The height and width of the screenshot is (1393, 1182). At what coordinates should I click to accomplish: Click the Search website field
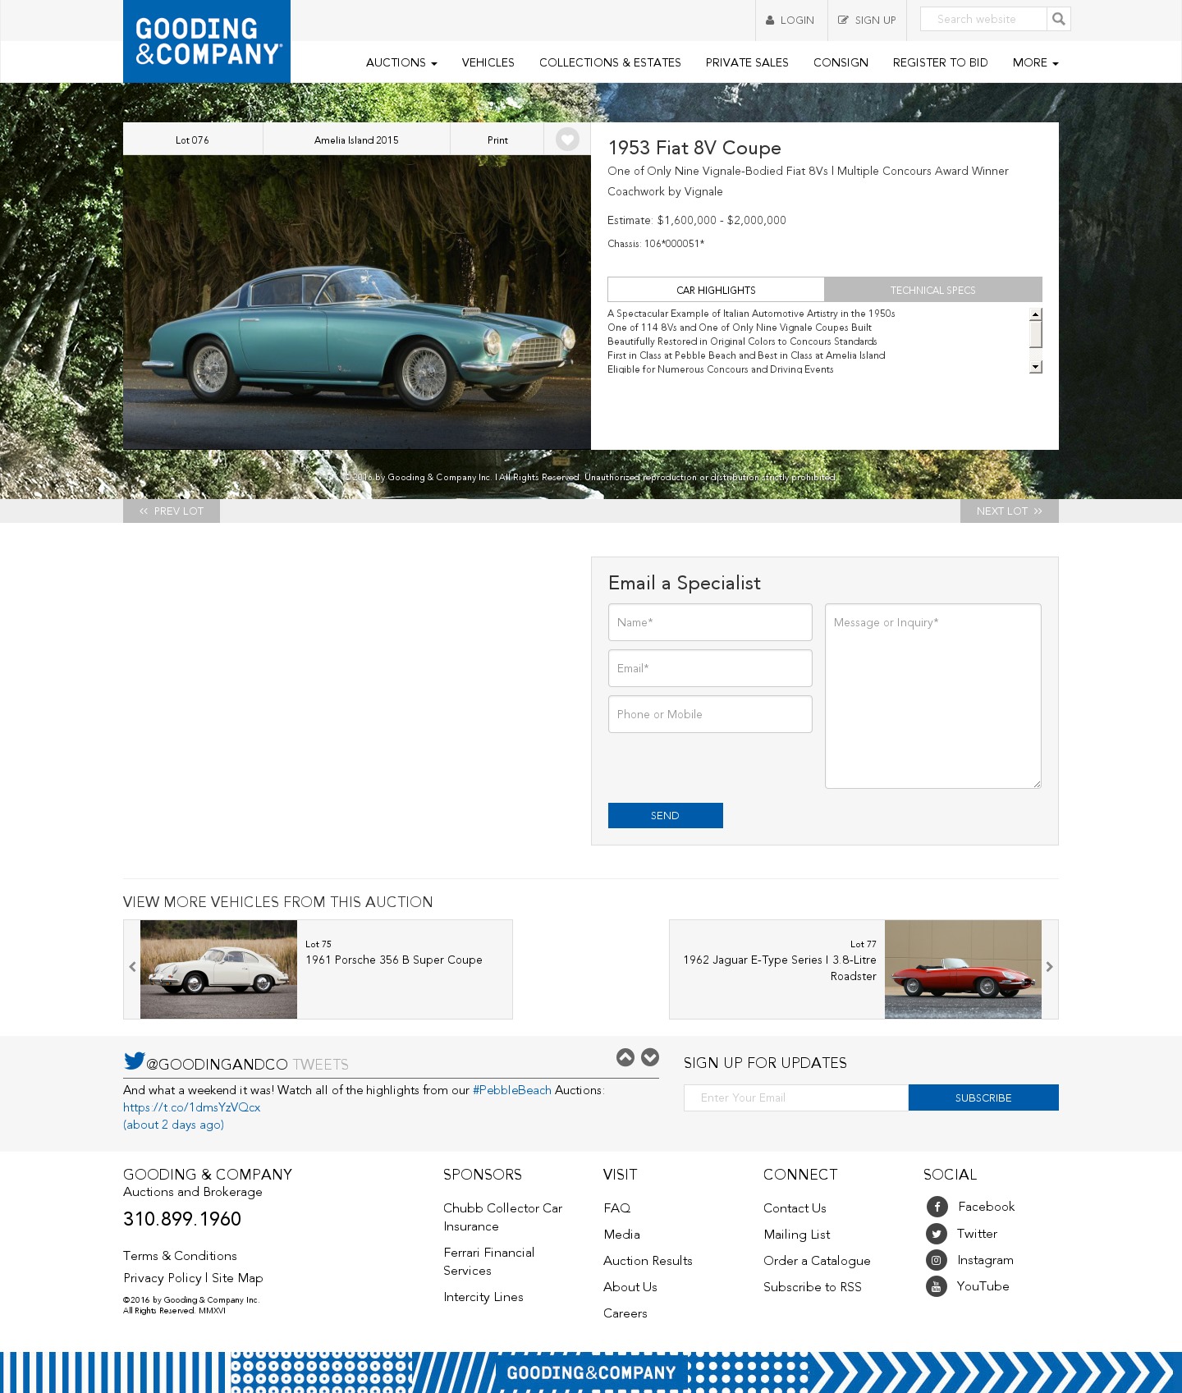983,19
